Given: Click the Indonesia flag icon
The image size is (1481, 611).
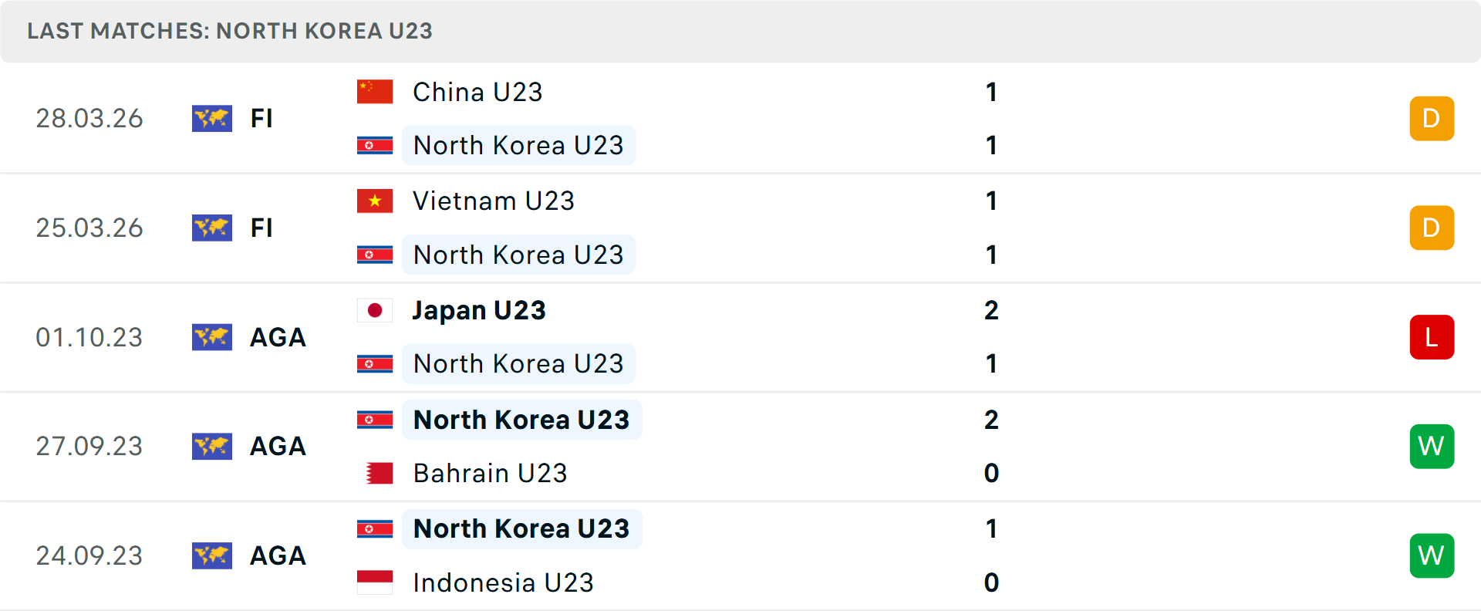Looking at the screenshot, I should tap(375, 582).
